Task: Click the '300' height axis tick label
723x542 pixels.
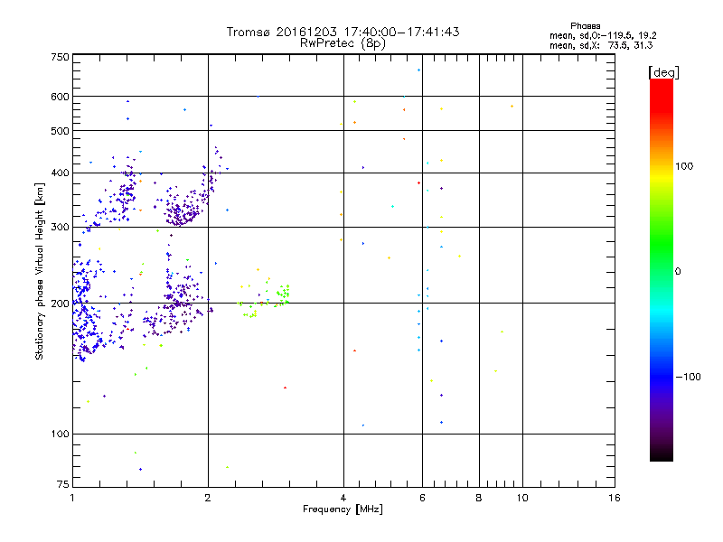Action: [x=60, y=228]
